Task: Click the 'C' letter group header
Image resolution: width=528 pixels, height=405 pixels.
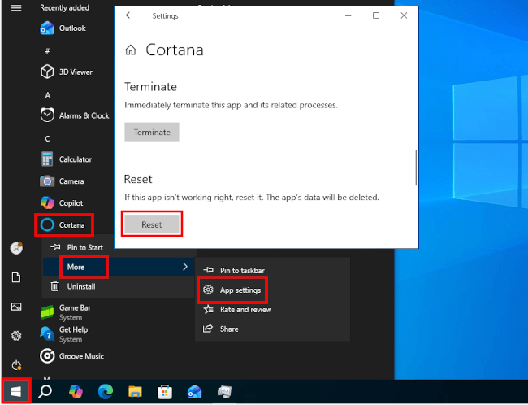Action: tap(47, 138)
